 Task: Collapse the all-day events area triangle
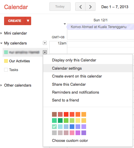pyautogui.click(x=65, y=24)
